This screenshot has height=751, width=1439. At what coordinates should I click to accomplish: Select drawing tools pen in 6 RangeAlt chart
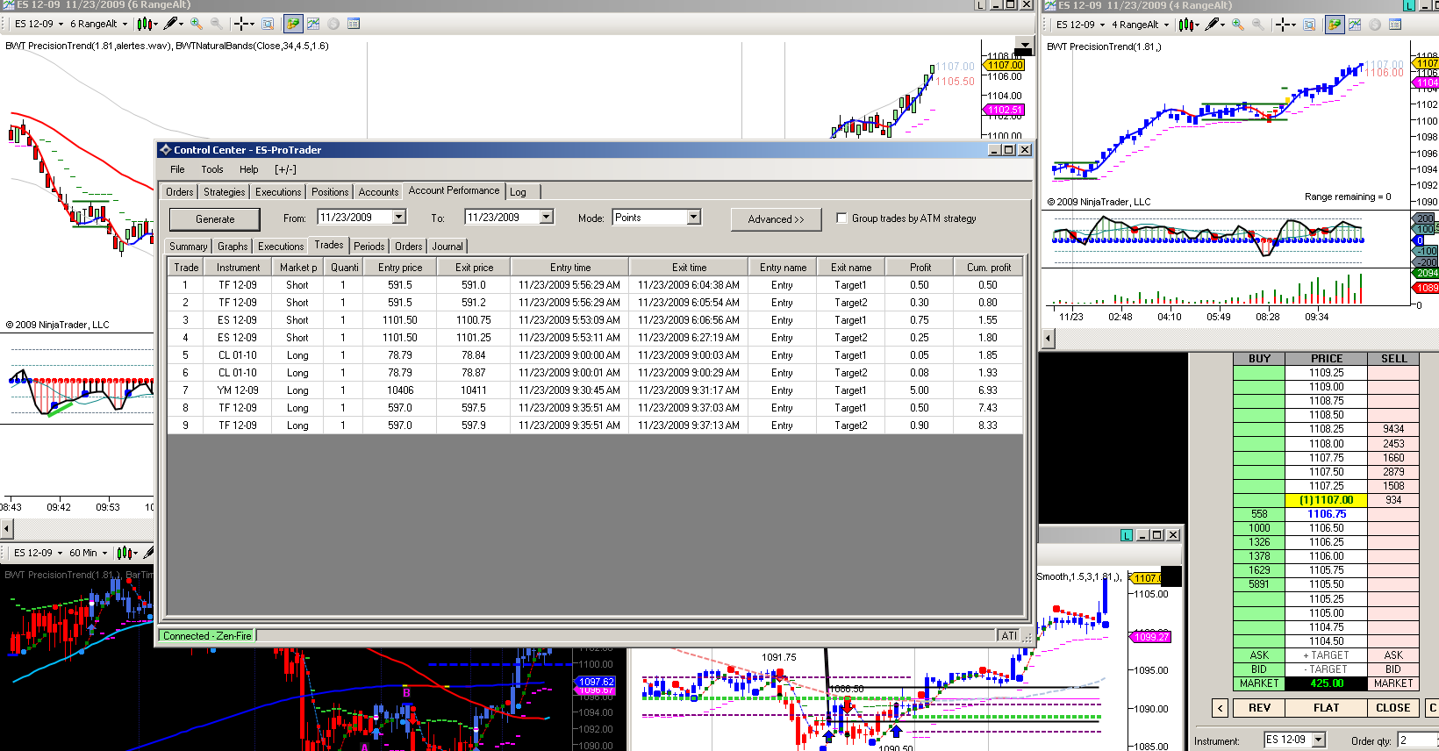[173, 24]
